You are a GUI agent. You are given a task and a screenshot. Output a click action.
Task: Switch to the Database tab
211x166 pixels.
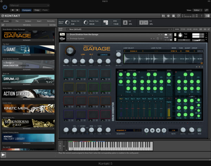[28, 21]
